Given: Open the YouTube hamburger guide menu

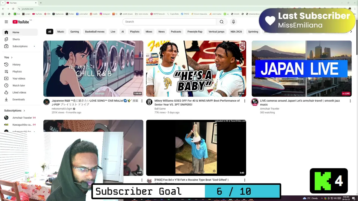Looking at the screenshot, I should tap(6, 22).
